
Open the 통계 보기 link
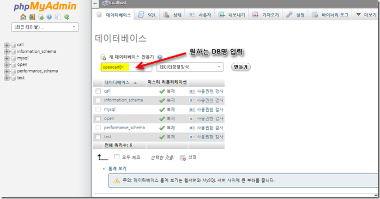(x=117, y=168)
